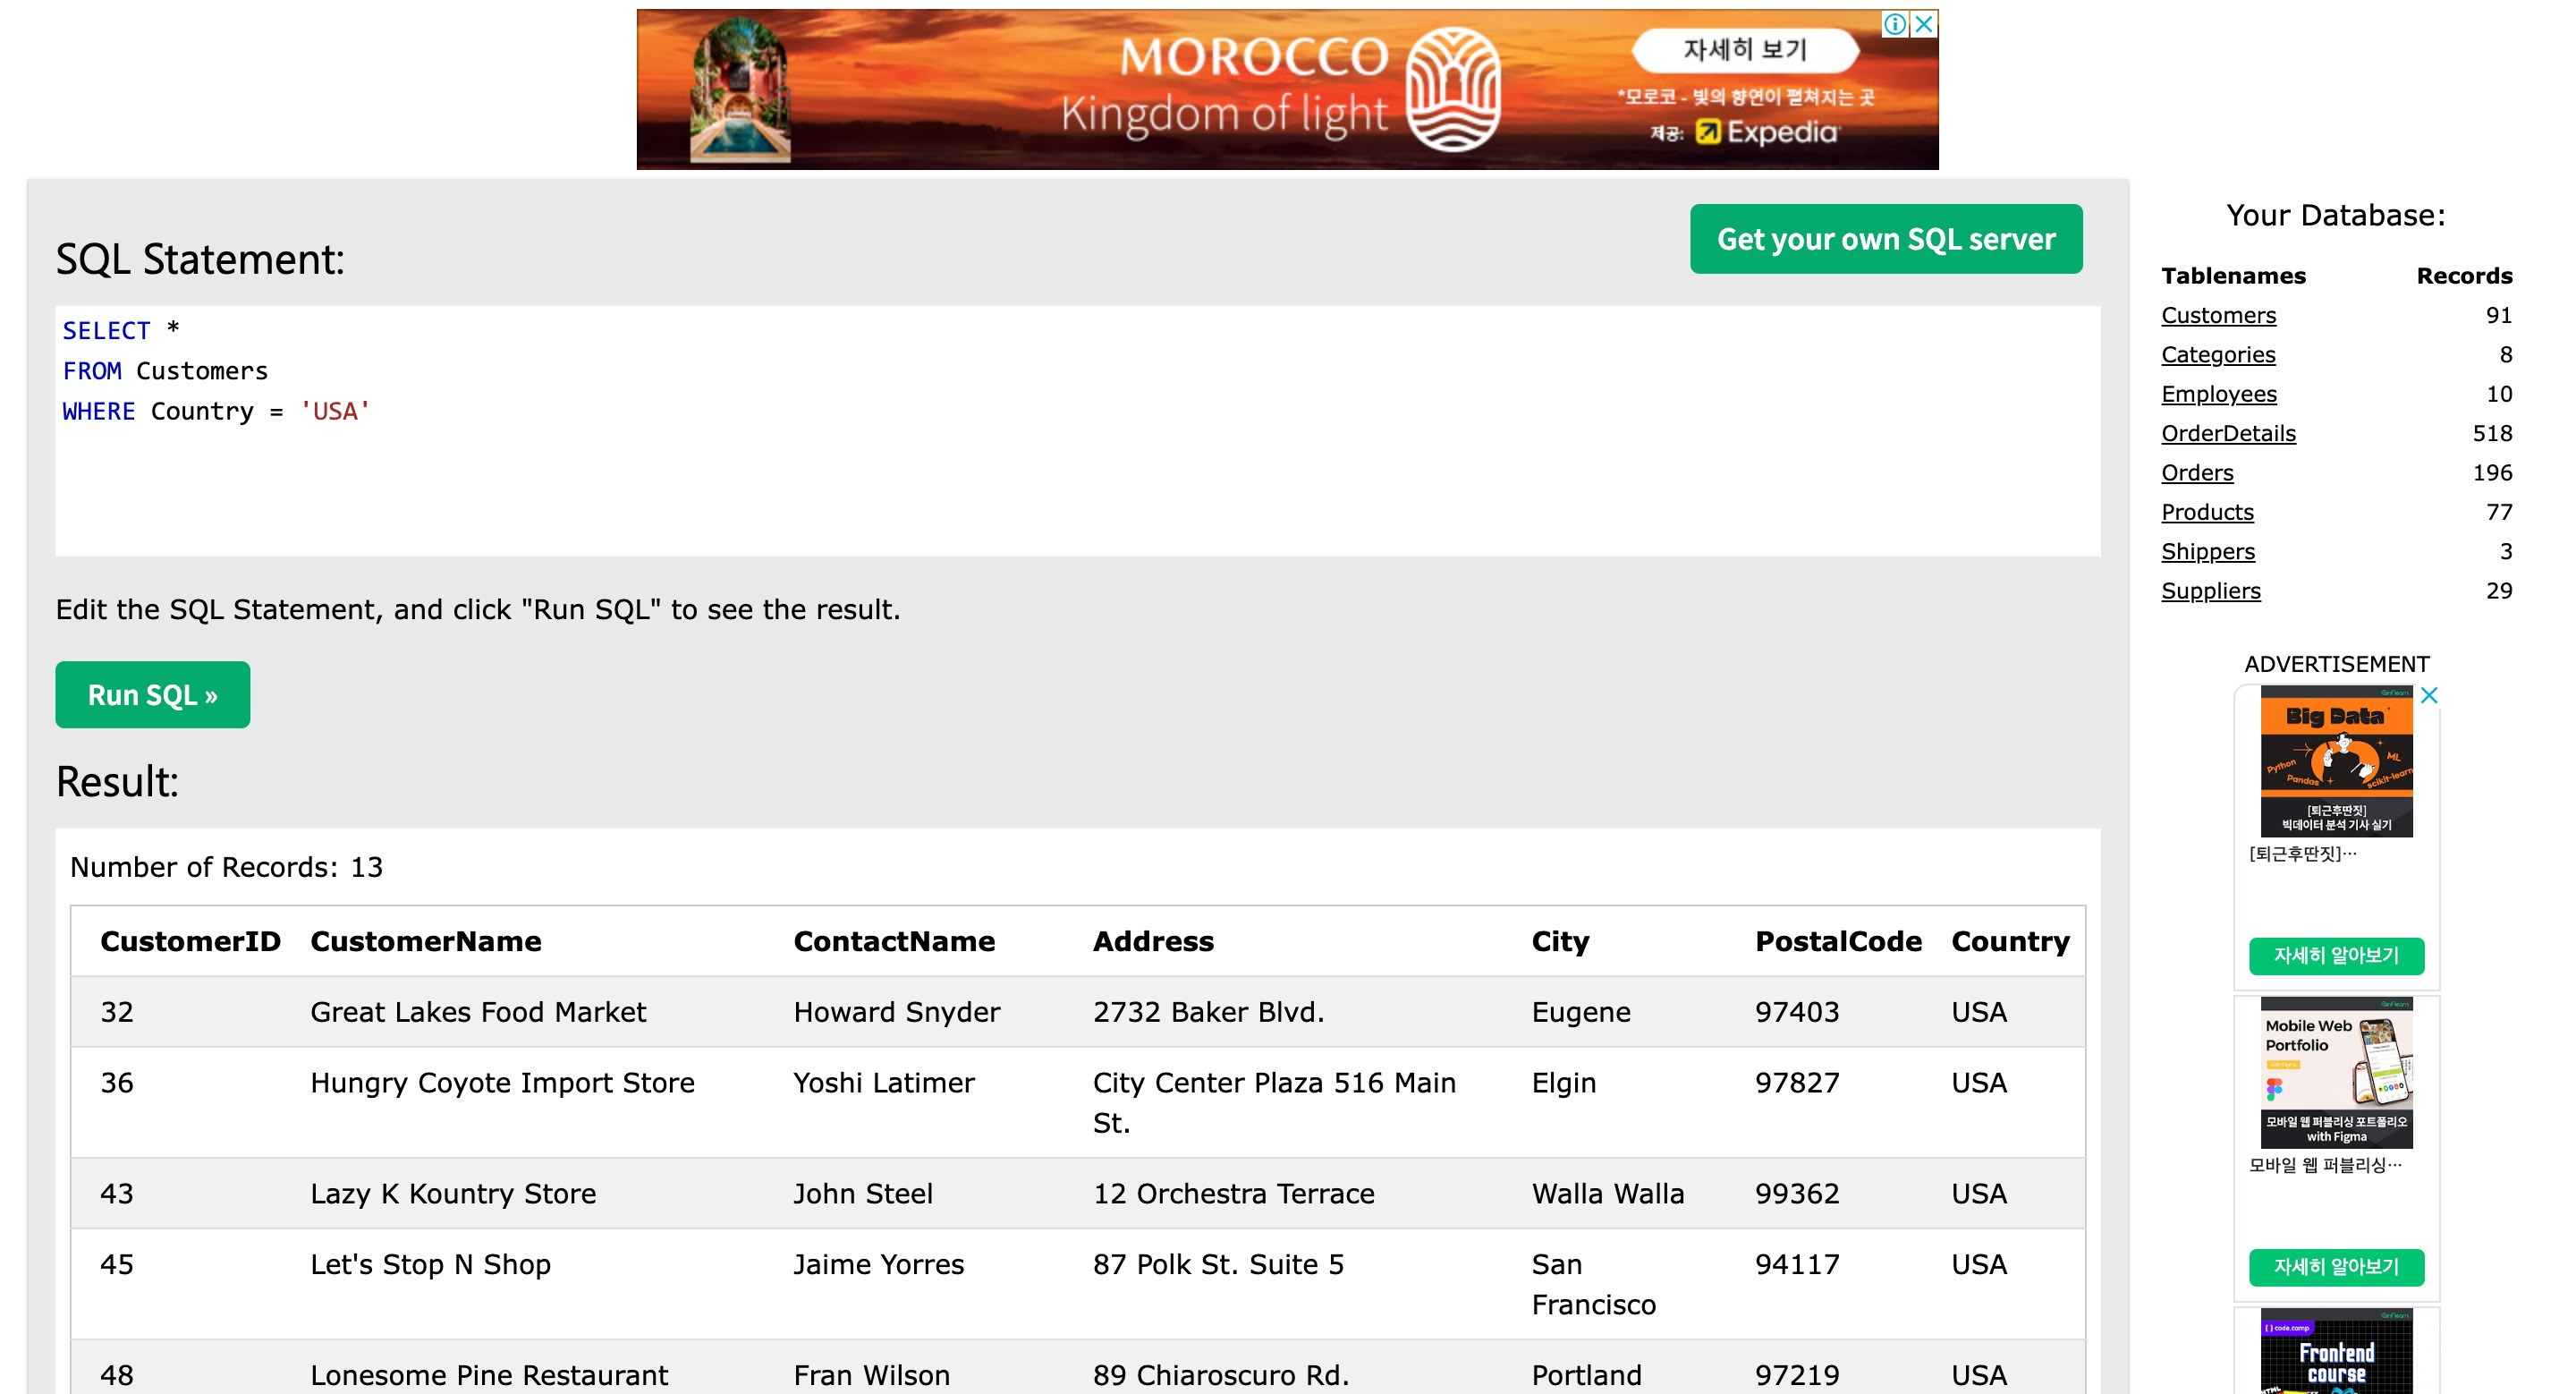Click Get your own SQL server

point(1885,239)
